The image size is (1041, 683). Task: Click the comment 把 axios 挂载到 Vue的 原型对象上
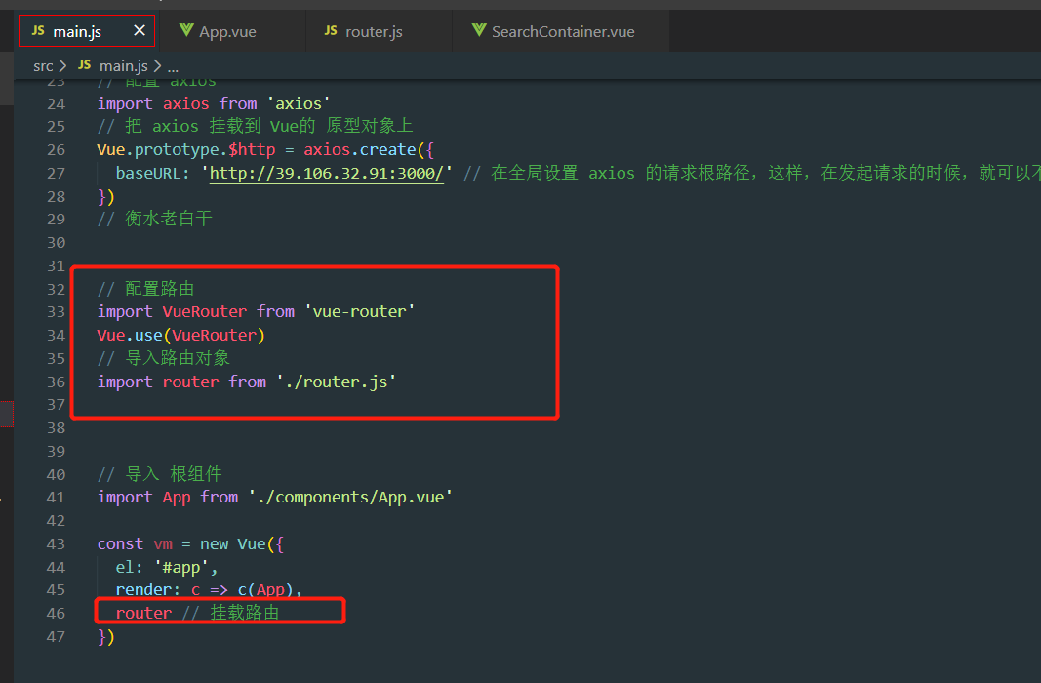pos(256,126)
